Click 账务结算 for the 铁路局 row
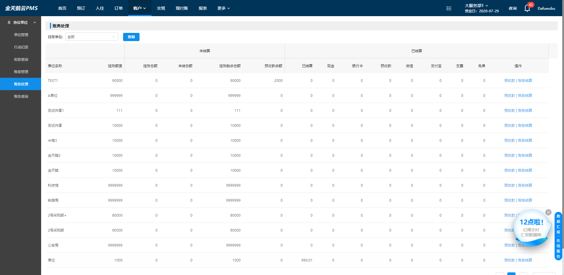Screen dimensions: 564x275 click(525, 200)
